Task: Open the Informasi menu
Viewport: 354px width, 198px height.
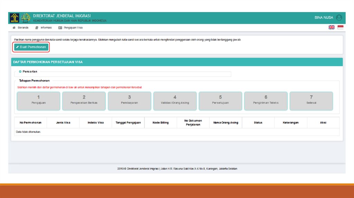Action: click(x=44, y=28)
